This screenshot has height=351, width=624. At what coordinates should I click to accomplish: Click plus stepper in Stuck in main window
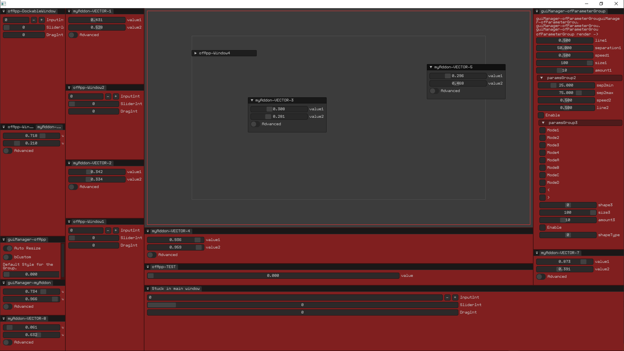click(455, 297)
